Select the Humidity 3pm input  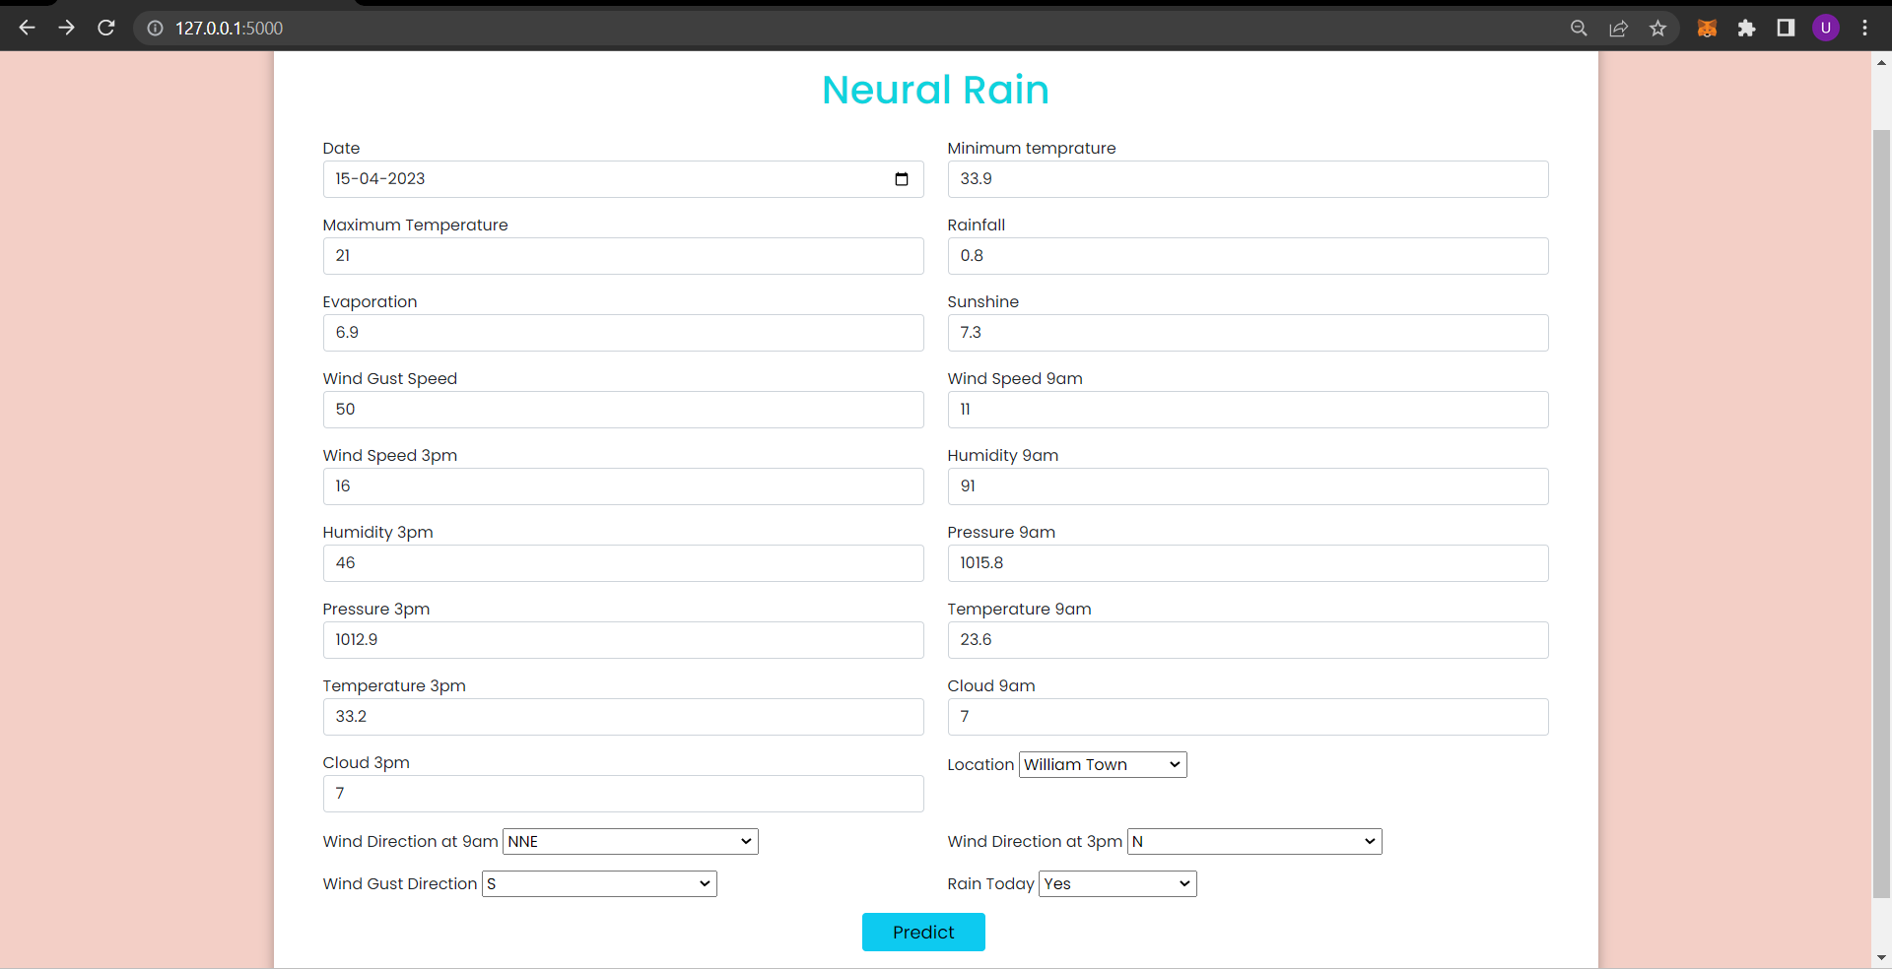623,563
